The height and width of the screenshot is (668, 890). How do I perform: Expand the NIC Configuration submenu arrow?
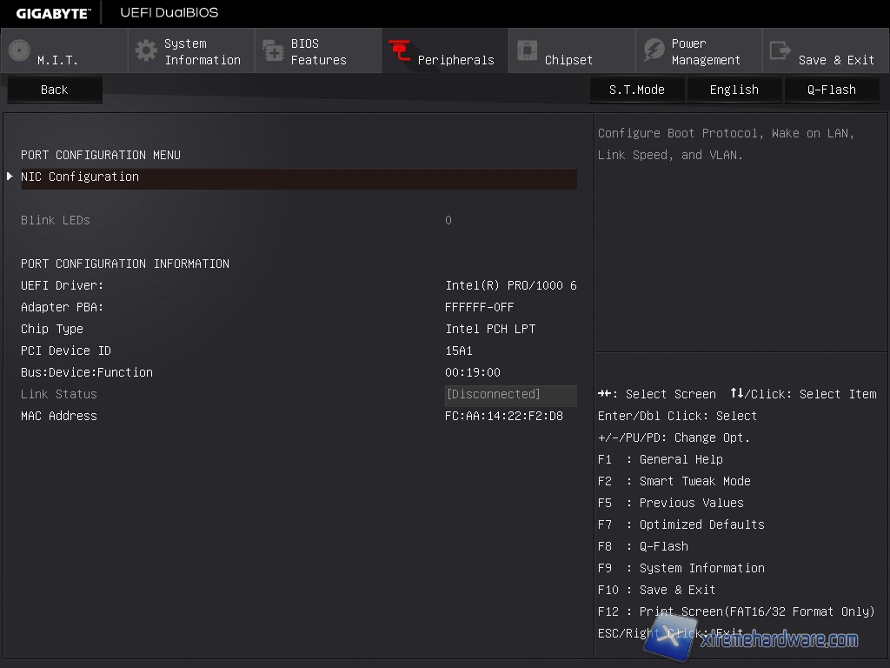tap(10, 177)
